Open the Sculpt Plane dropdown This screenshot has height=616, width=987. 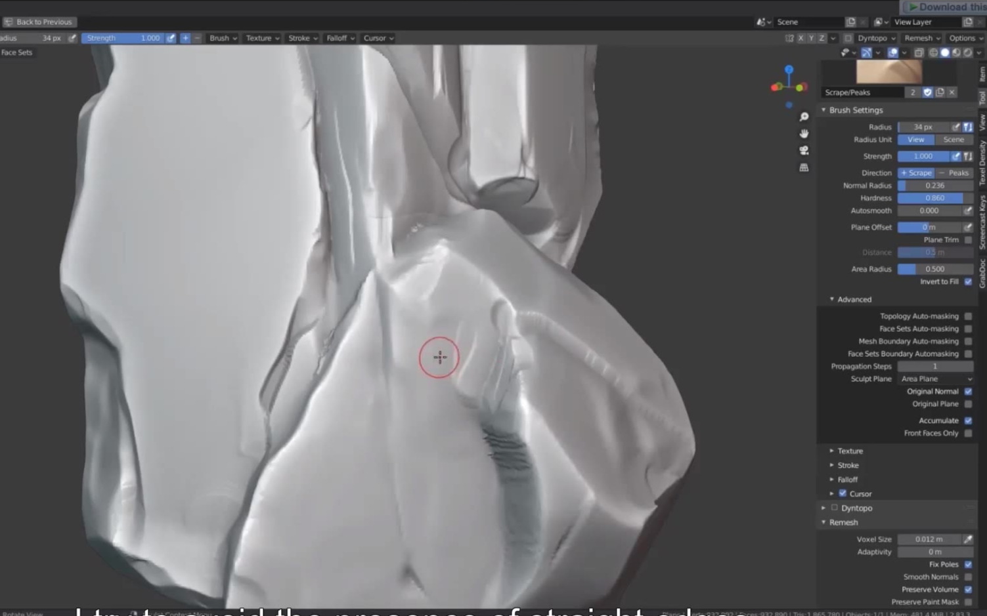(x=935, y=379)
